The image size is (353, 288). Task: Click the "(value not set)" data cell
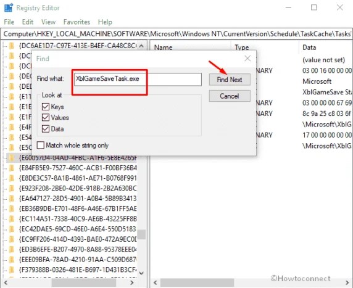[x=323, y=60]
